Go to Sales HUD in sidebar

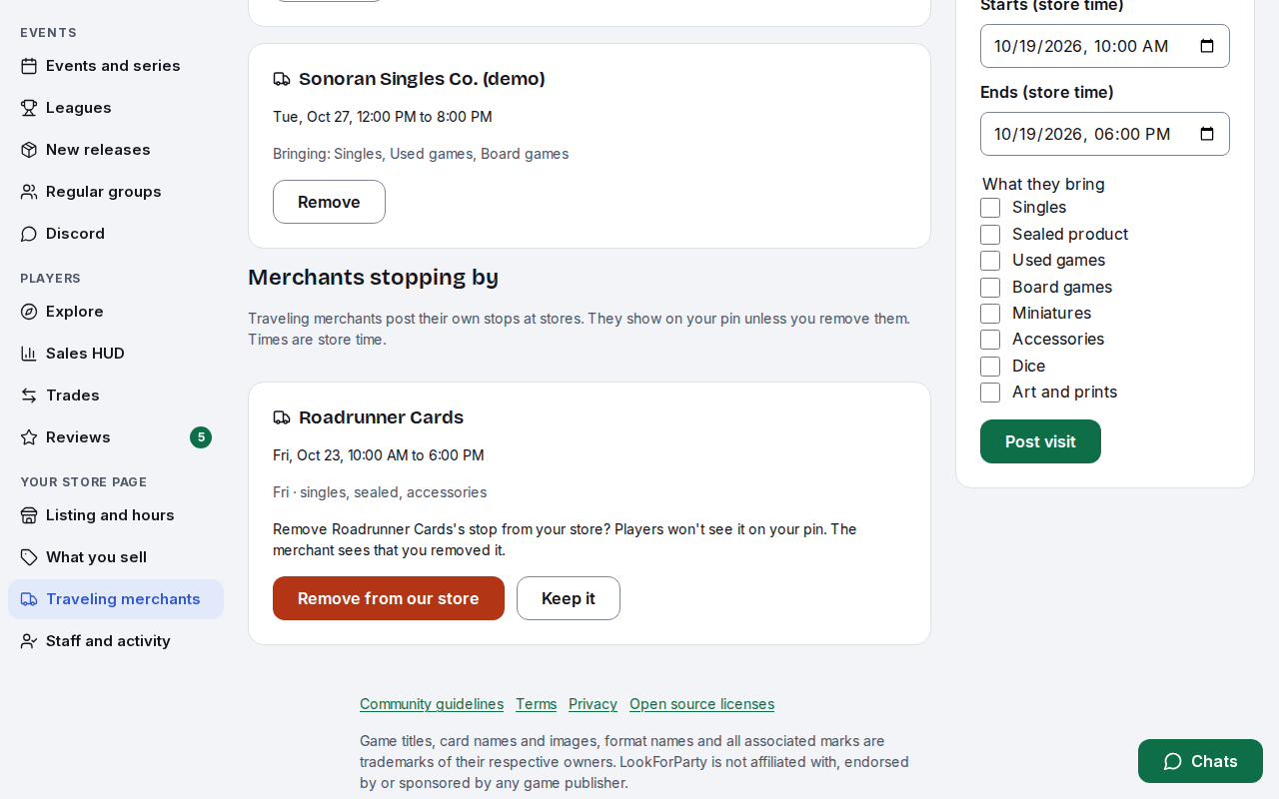pyautogui.click(x=116, y=354)
